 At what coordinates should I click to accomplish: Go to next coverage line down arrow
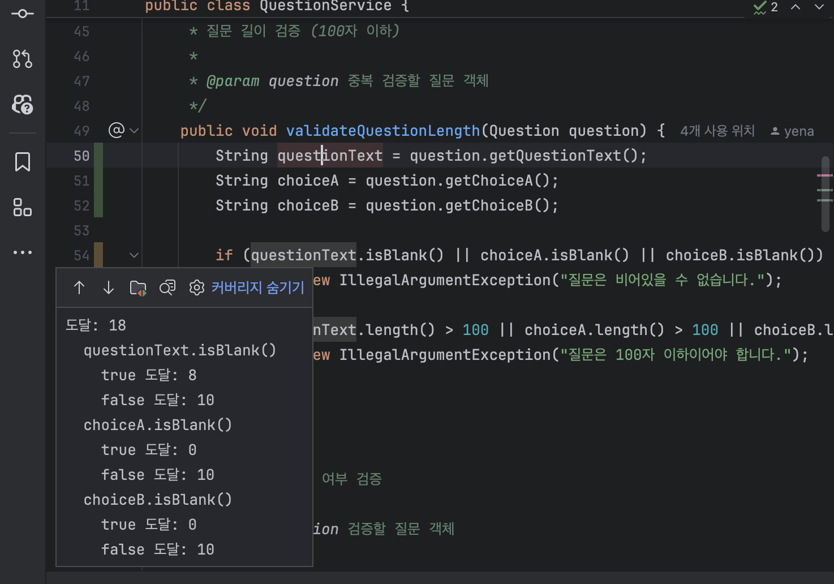[109, 288]
